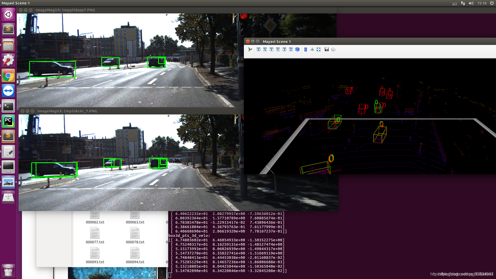
Task: Set view along the first X axis icon
Action: (x=259, y=49)
